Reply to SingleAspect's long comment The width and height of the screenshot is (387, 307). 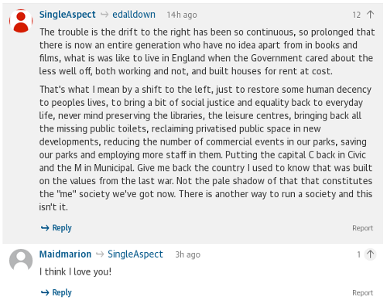(57, 228)
